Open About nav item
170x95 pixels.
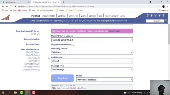point(123,16)
